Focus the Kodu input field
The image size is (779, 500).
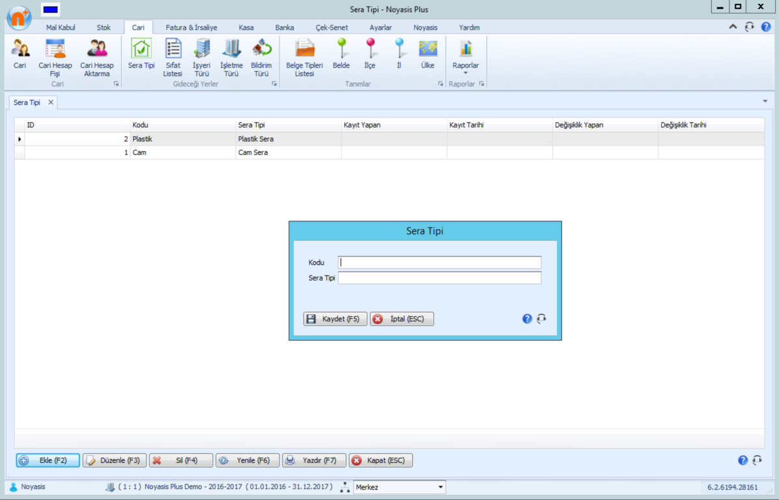440,262
